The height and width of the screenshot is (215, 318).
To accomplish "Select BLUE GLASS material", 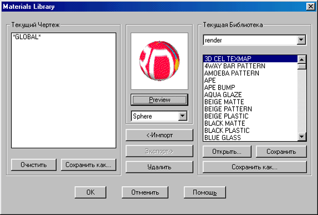I will [250, 137].
